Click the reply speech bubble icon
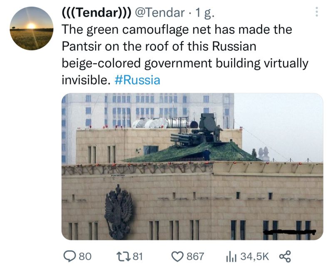This screenshot has width=333, height=271. click(x=70, y=256)
